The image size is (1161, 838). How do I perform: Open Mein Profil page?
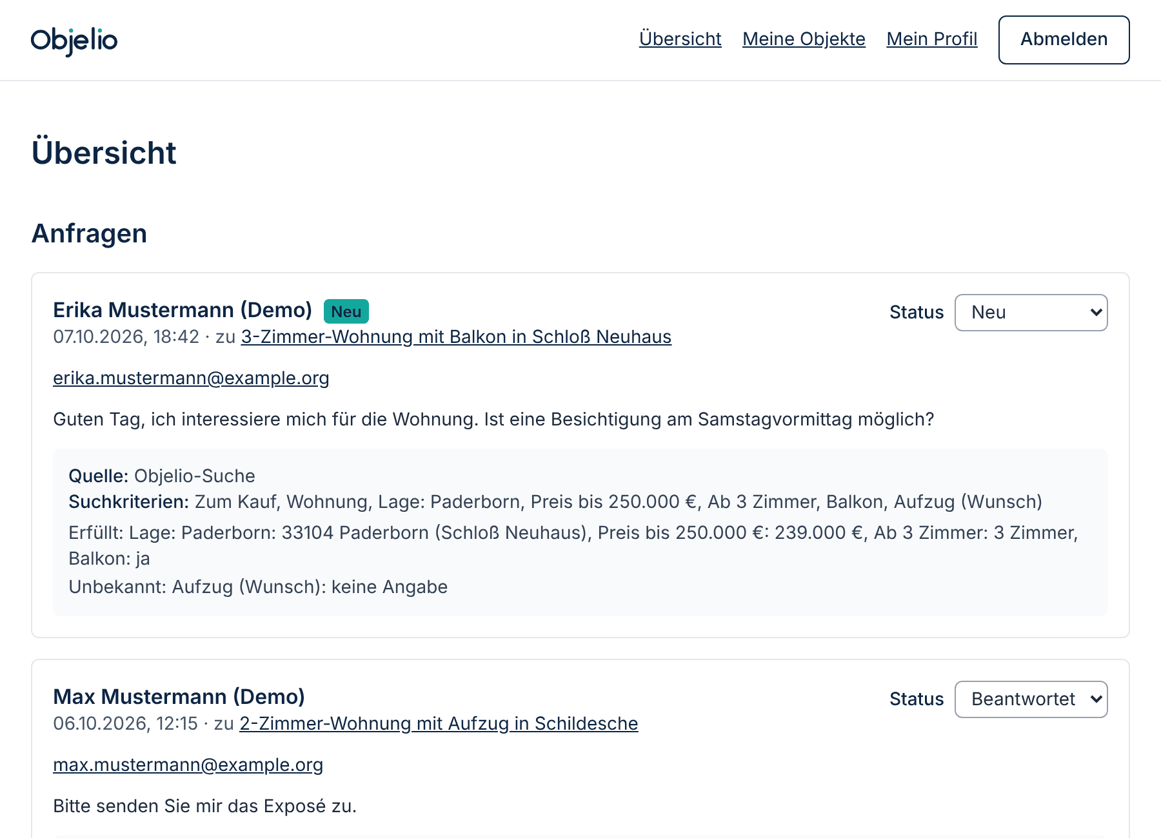coord(931,39)
